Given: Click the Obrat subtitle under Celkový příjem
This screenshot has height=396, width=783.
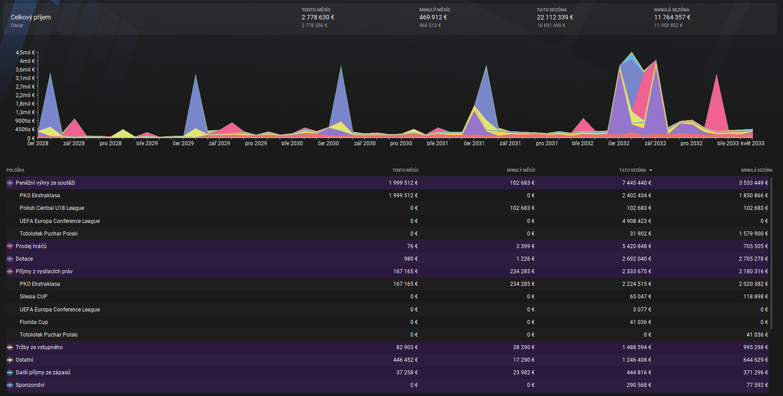Looking at the screenshot, I should click(17, 26).
